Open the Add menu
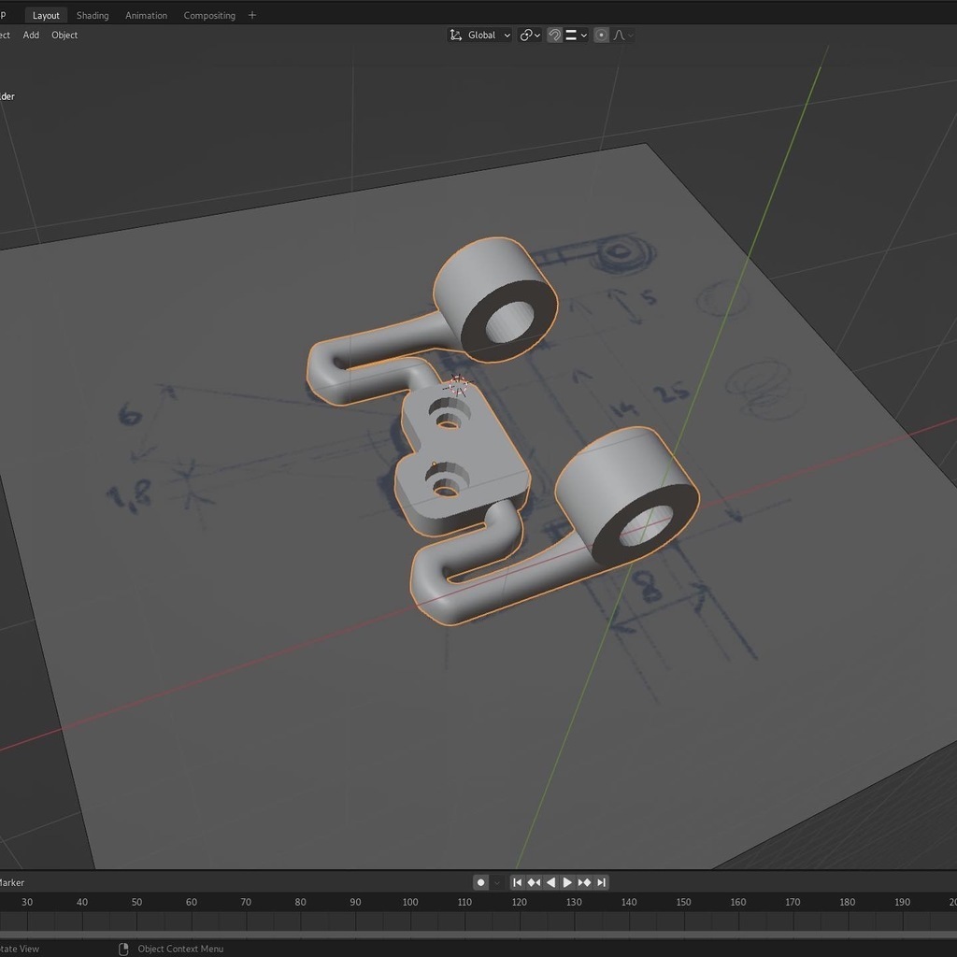The image size is (957, 957). [31, 36]
